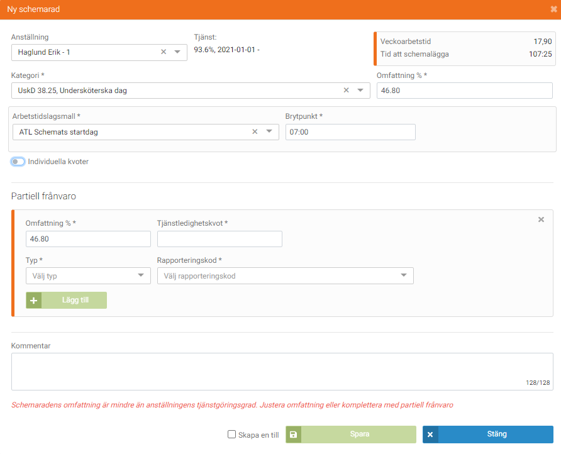Click the Brytpunkt time field
The height and width of the screenshot is (454, 561).
pyautogui.click(x=350, y=132)
